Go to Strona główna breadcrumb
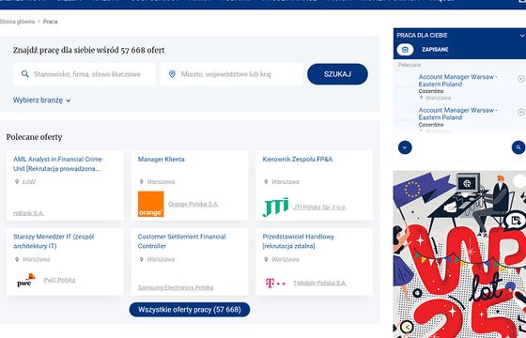Viewport: 526px width, 338px height. click(x=17, y=22)
